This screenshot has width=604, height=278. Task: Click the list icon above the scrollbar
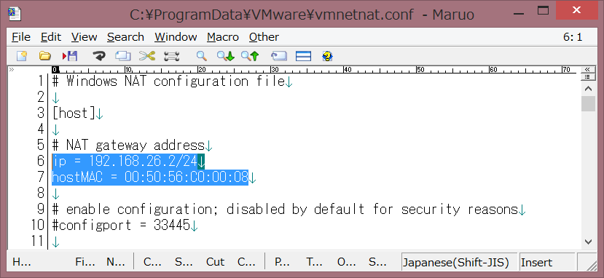point(587,77)
